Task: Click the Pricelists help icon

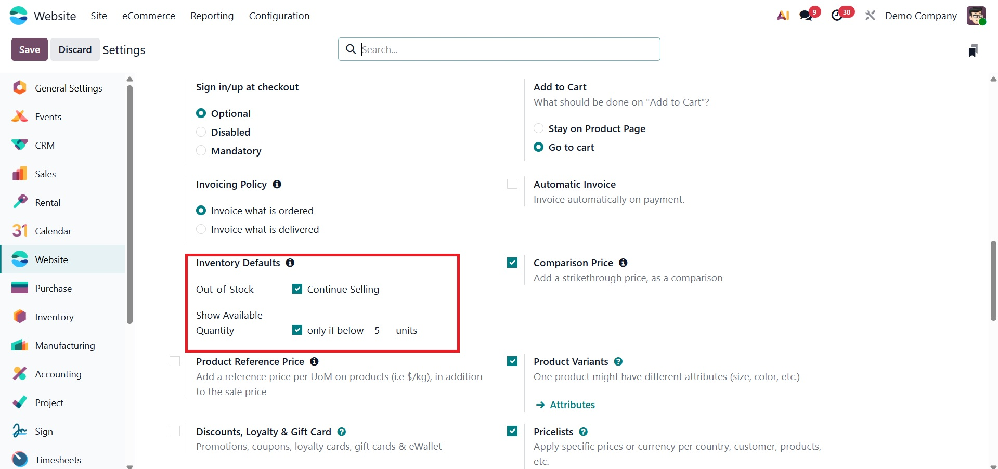Action: (584, 432)
